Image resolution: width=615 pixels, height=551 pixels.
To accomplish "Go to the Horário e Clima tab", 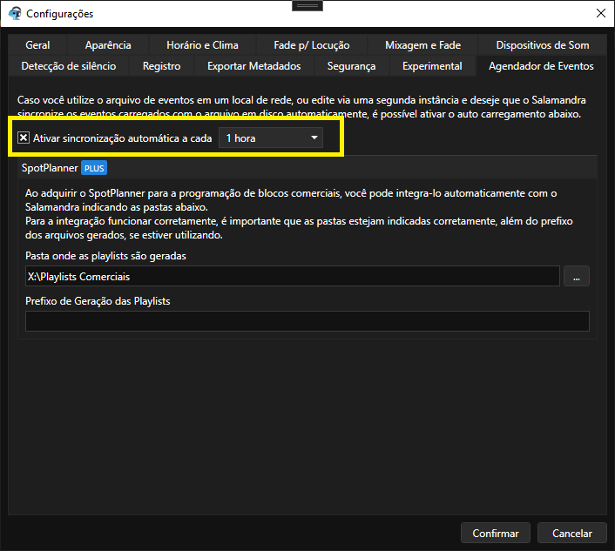I will point(202,45).
